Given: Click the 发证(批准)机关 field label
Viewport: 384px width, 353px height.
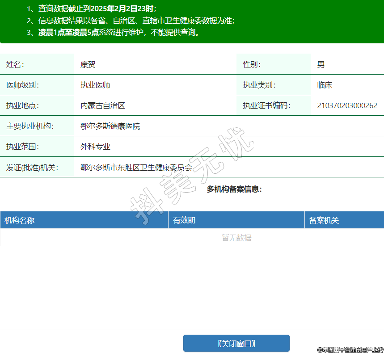Looking at the screenshot, I should click(x=32, y=168).
